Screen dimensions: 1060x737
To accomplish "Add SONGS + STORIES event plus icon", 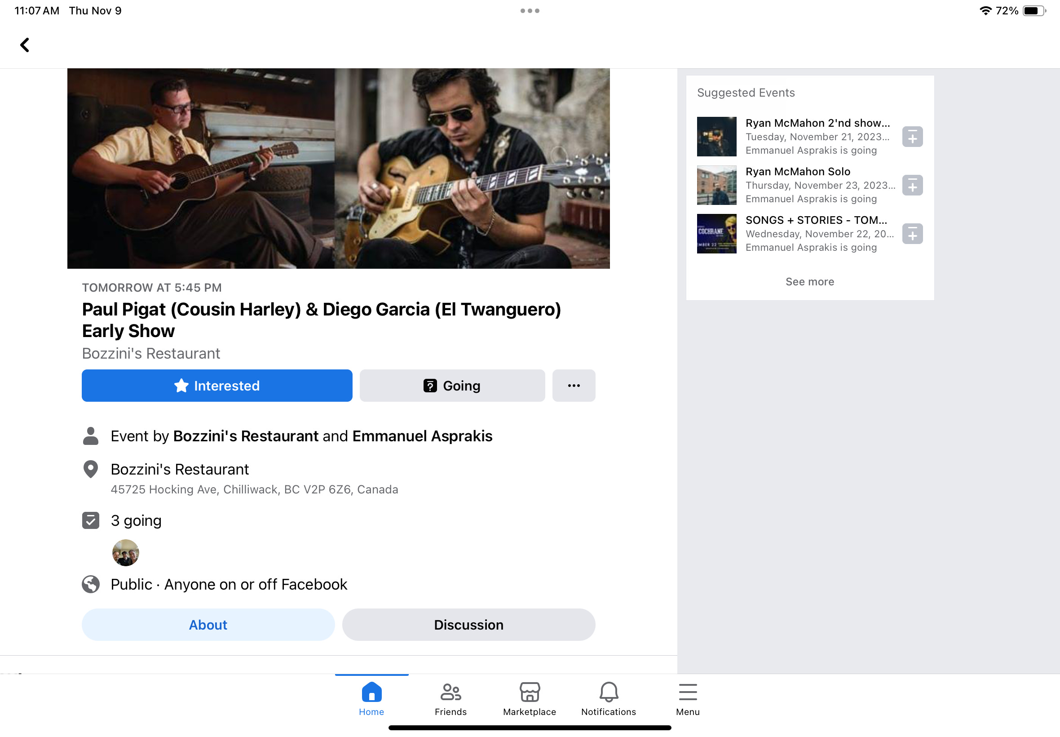I will click(912, 234).
